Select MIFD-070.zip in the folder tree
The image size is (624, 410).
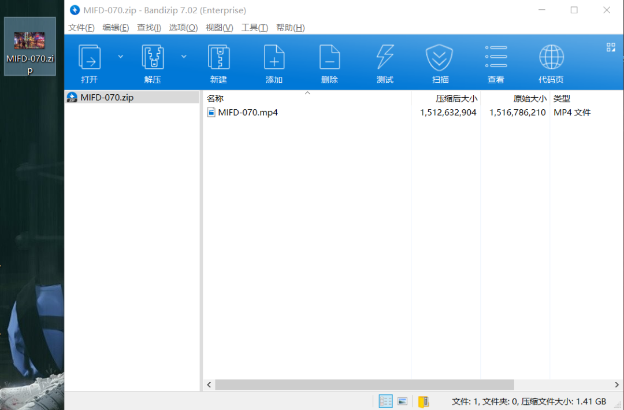point(132,97)
